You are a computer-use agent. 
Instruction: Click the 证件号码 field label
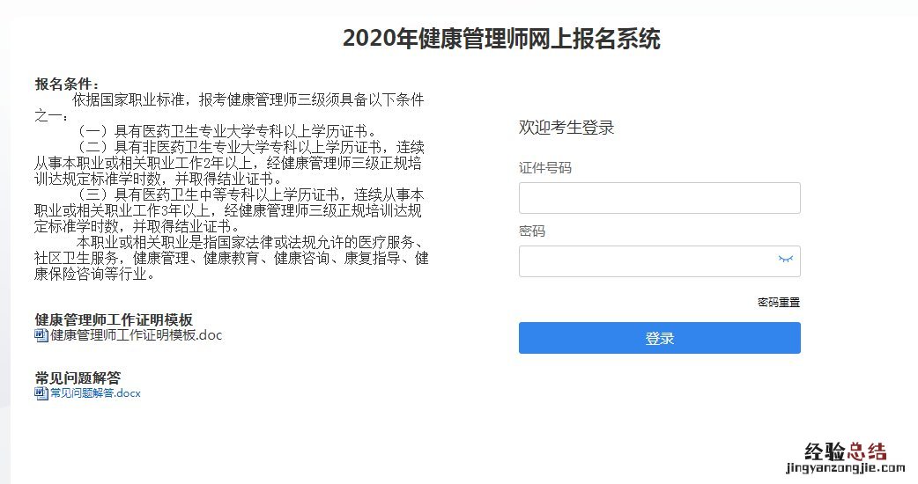point(544,168)
